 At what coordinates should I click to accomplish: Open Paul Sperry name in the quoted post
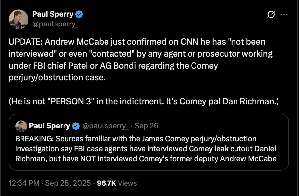click(50, 126)
